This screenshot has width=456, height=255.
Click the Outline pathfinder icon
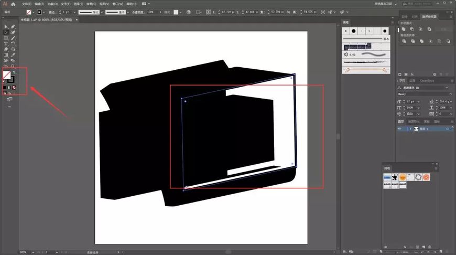[x=439, y=41]
